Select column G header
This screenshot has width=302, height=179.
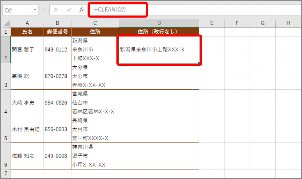pos(263,23)
